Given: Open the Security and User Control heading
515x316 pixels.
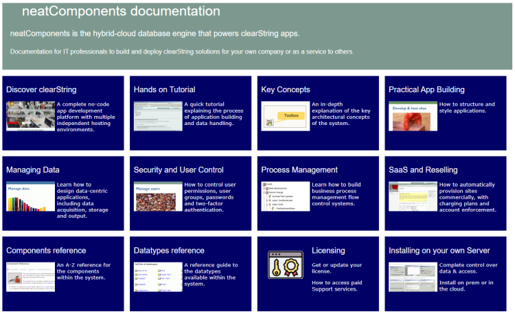Looking at the screenshot, I should point(179,170).
